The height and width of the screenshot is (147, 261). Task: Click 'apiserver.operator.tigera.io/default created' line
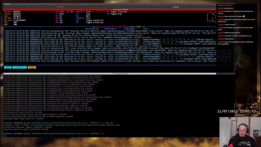pyautogui.click(x=26, y=129)
